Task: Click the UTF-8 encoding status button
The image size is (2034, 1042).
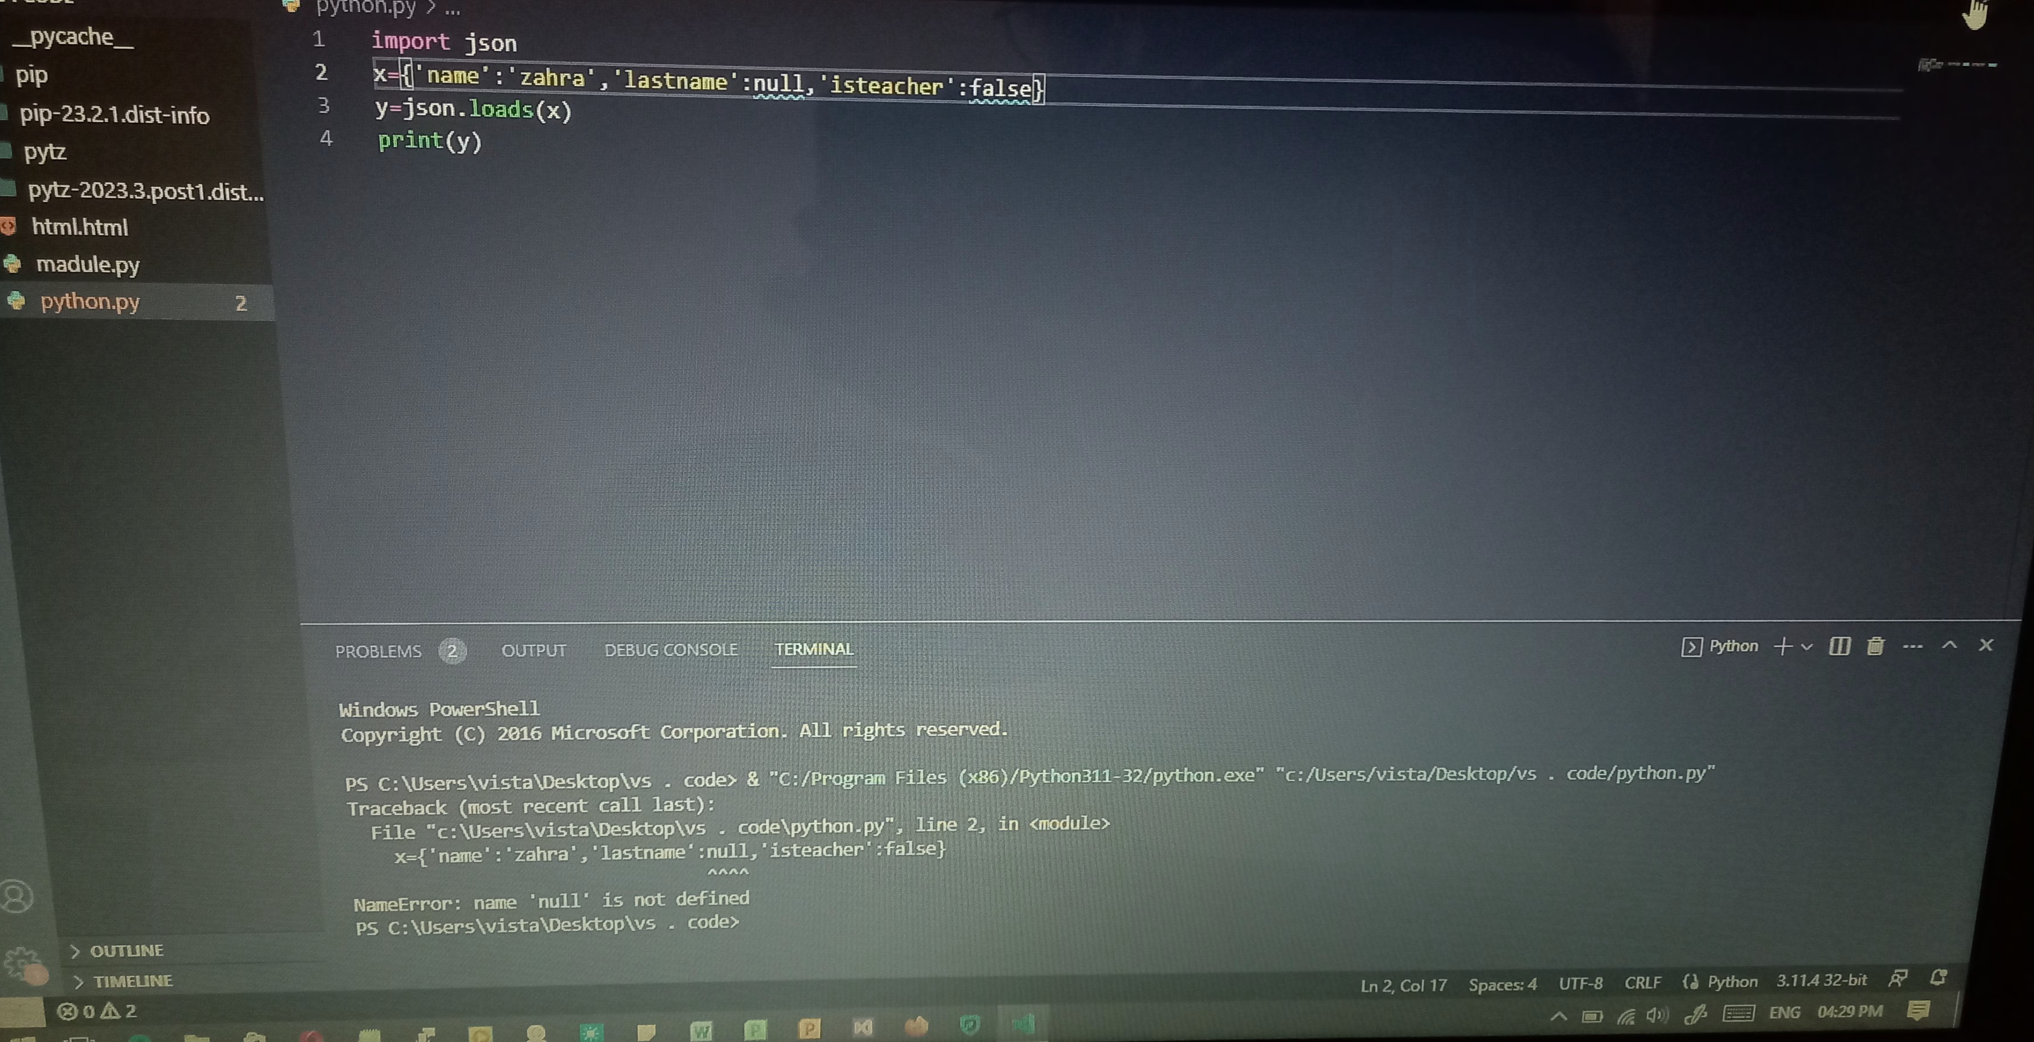Action: [1580, 983]
